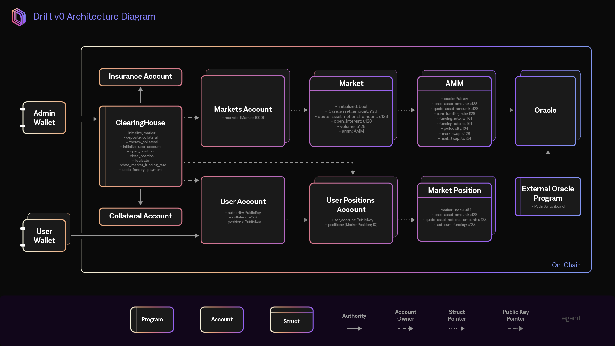Click the Account legend box
Viewport: 615px width, 346px height.
pyautogui.click(x=222, y=319)
